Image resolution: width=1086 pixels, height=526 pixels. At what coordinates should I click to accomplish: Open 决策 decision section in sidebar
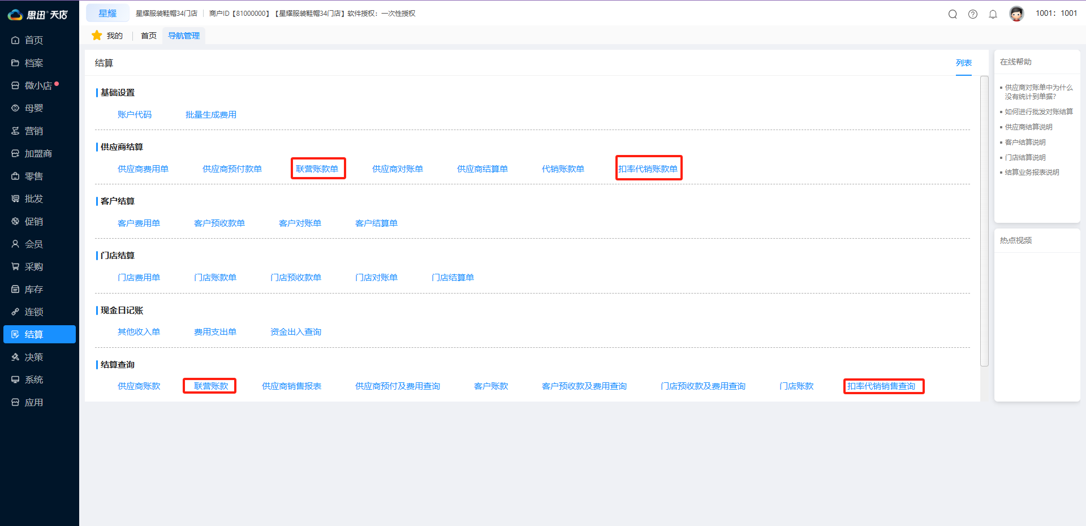(33, 357)
